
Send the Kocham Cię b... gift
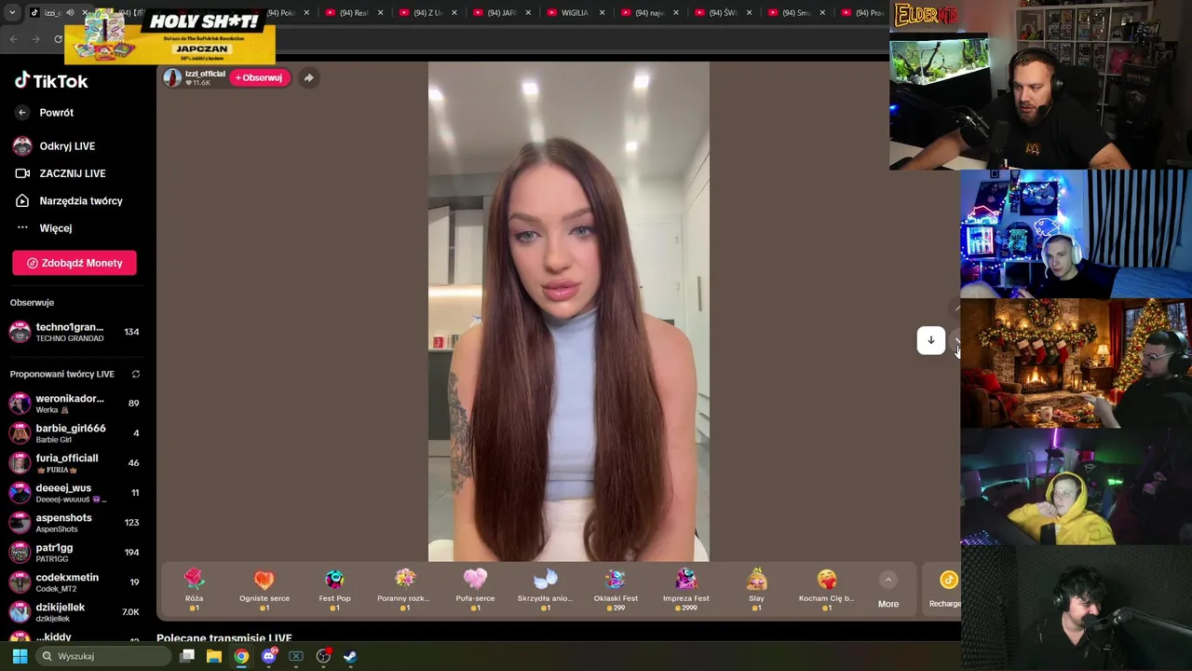click(x=827, y=590)
